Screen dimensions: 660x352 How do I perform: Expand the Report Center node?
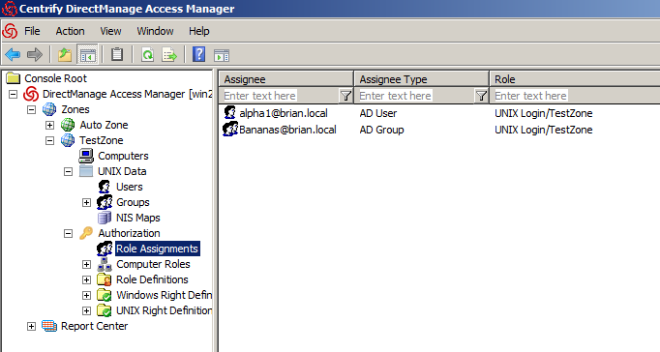31,326
